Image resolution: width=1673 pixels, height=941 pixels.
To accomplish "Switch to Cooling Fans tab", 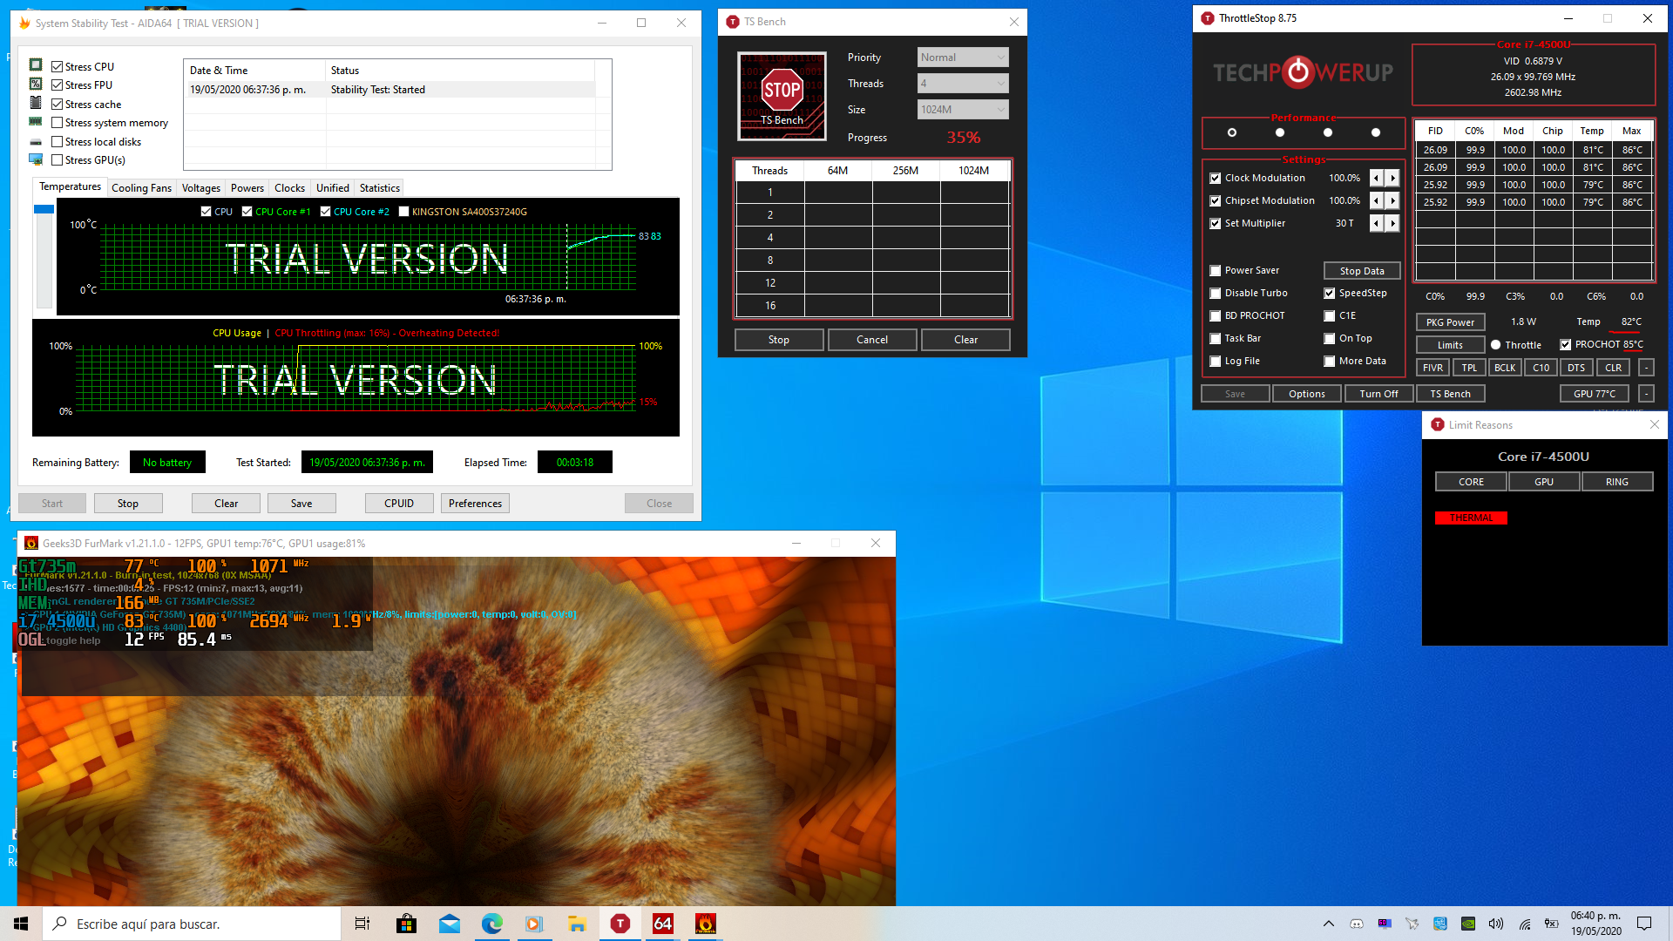I will (x=141, y=188).
